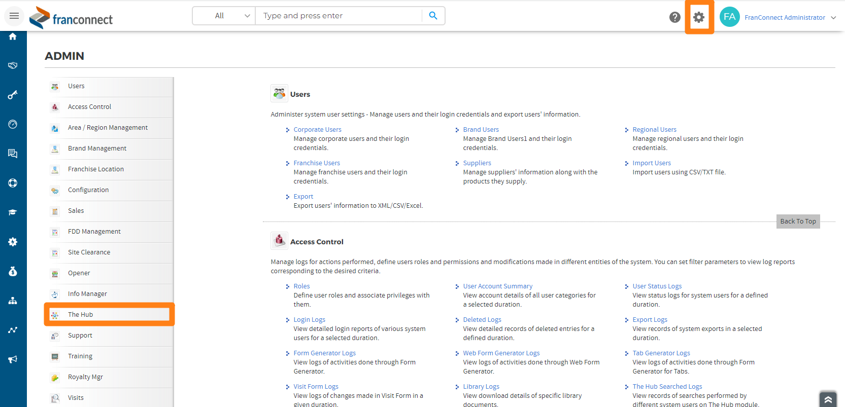Open the megaphone marketing icon
The width and height of the screenshot is (845, 407).
(13, 359)
